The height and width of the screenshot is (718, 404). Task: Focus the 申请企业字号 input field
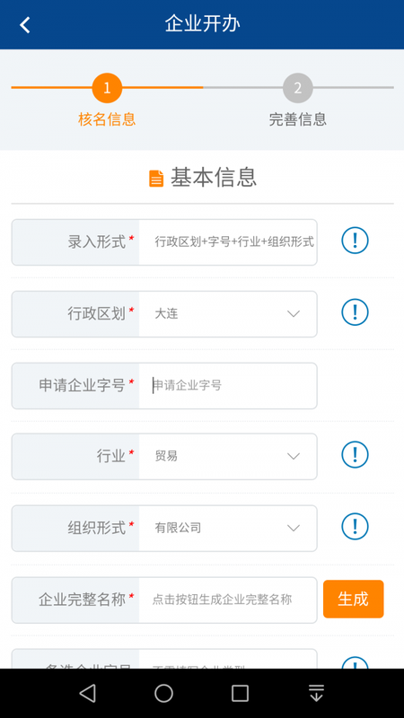pyautogui.click(x=228, y=386)
